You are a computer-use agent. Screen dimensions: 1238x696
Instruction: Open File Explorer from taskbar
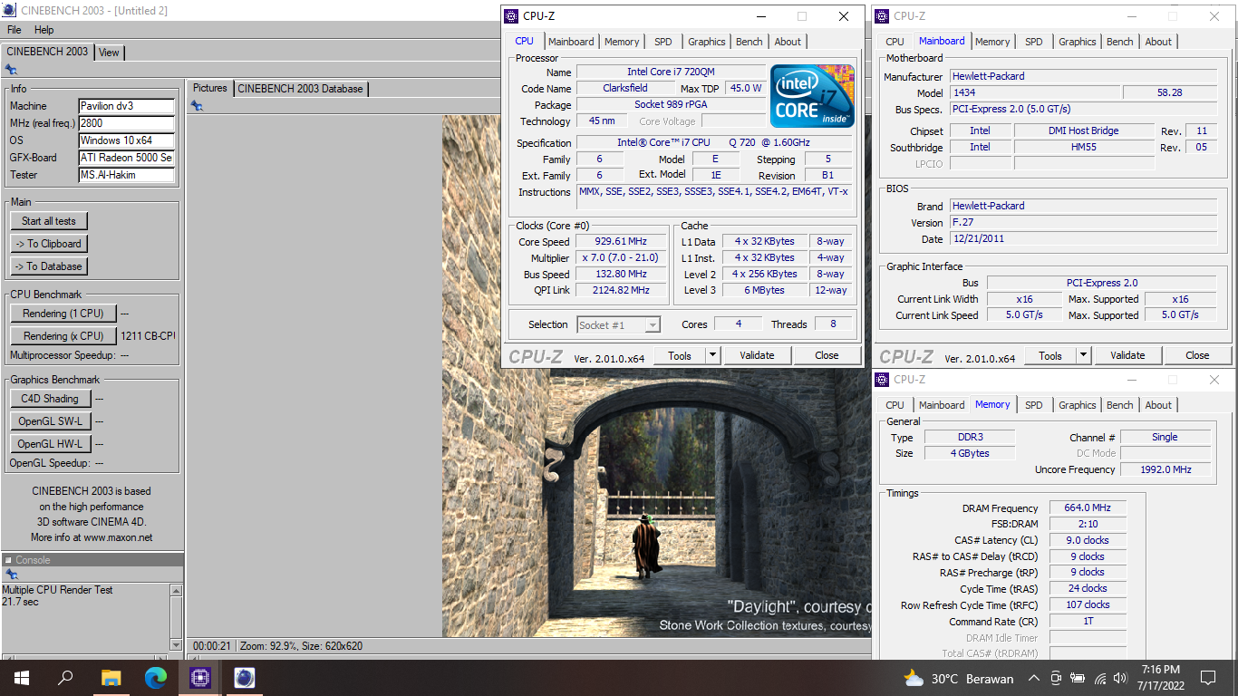pos(111,678)
